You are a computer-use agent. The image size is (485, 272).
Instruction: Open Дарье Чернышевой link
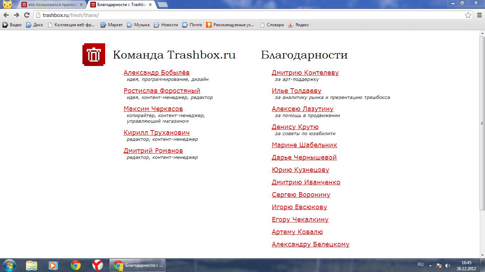tap(304, 157)
